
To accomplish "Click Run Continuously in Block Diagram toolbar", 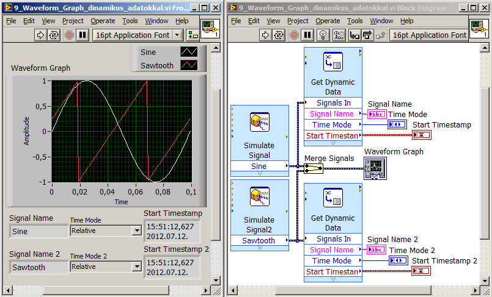I will pyautogui.click(x=279, y=35).
